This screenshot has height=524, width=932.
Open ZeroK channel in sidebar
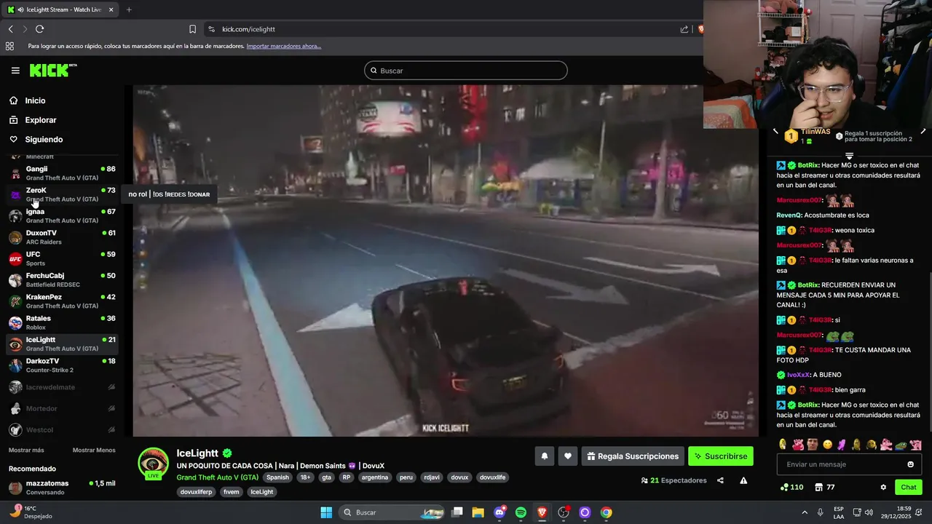[62, 194]
